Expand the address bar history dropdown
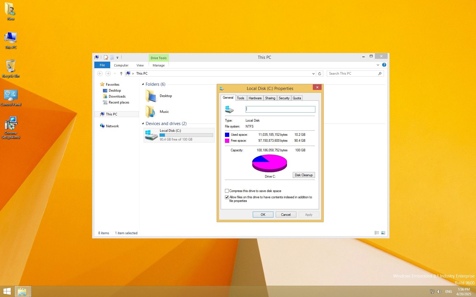 coord(313,74)
